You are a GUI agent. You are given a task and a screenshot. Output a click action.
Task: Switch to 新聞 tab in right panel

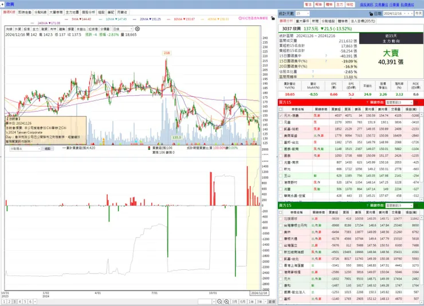click(x=315, y=21)
